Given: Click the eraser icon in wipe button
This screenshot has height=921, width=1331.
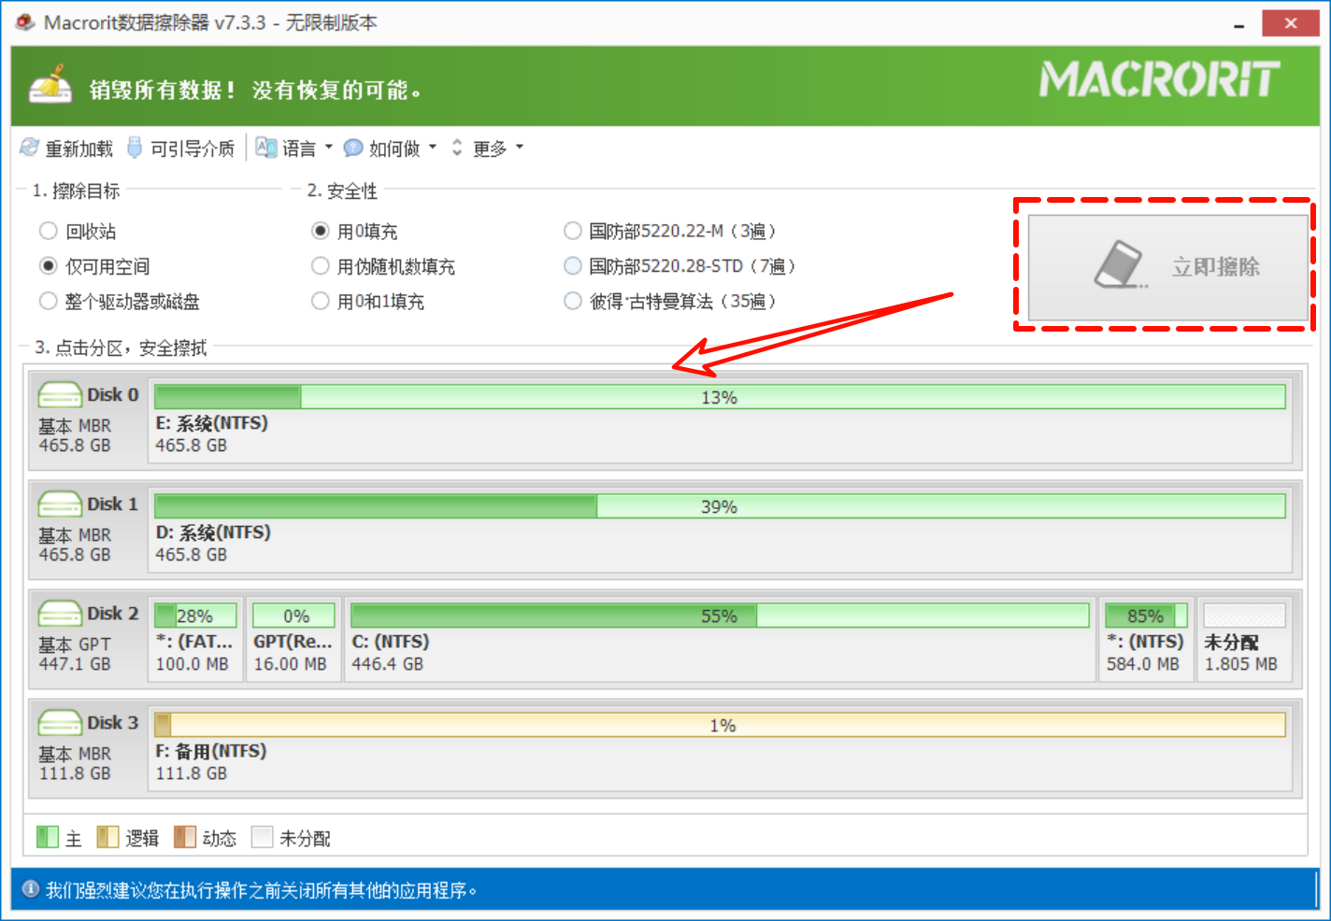Looking at the screenshot, I should 1121,265.
